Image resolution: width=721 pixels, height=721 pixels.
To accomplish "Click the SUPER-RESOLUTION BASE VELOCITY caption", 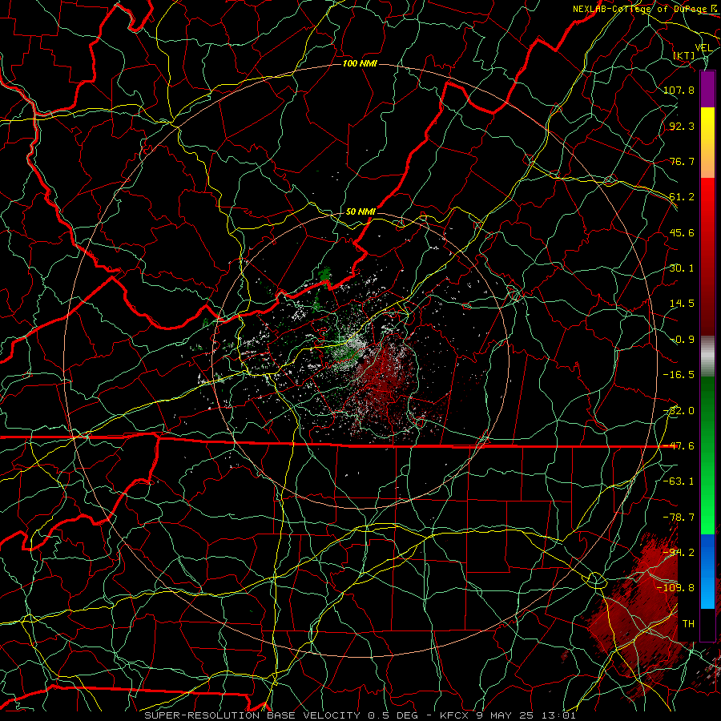I will (x=252, y=715).
